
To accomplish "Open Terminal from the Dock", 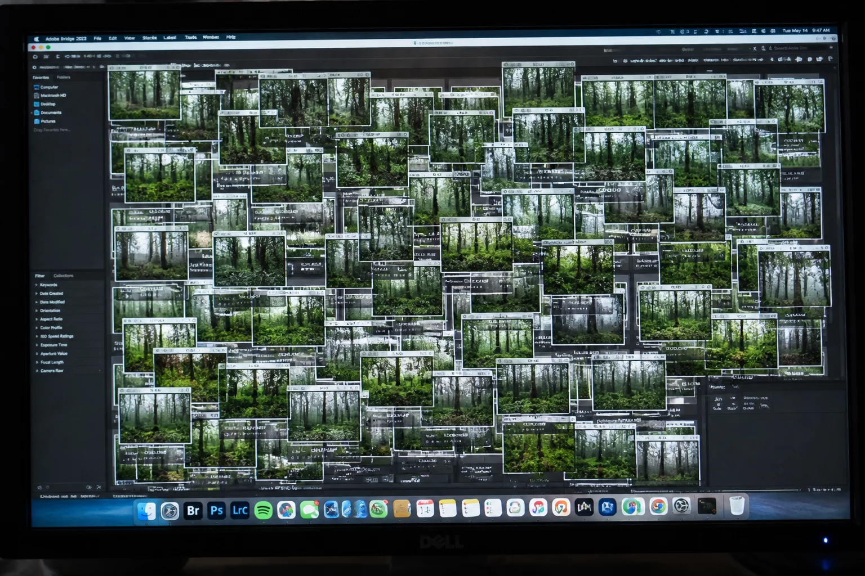I will pyautogui.click(x=707, y=506).
